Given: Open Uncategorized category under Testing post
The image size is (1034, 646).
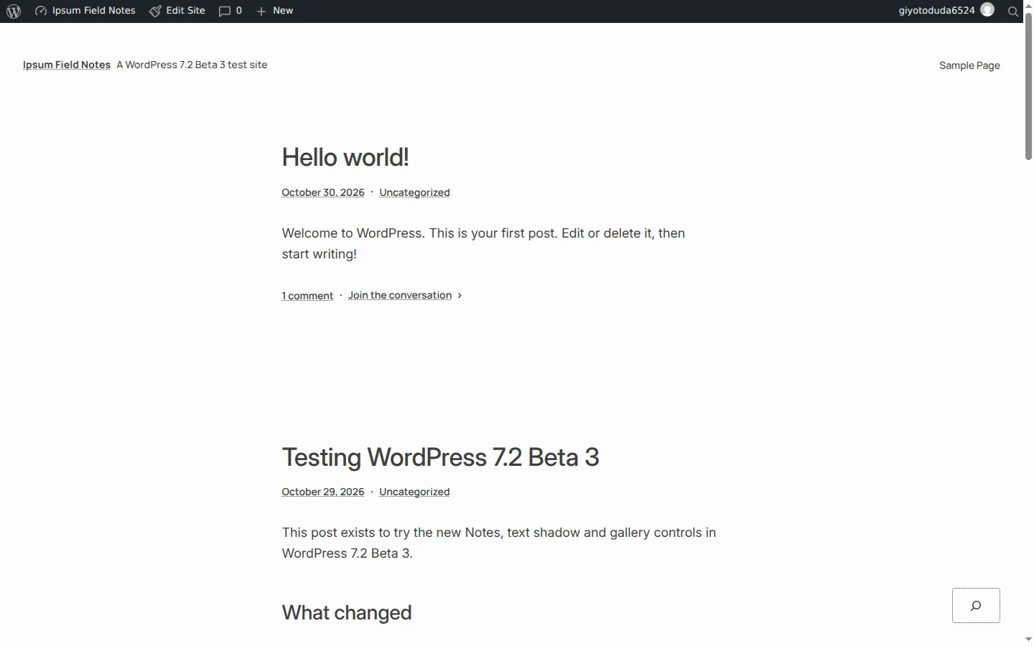Looking at the screenshot, I should pyautogui.click(x=414, y=492).
